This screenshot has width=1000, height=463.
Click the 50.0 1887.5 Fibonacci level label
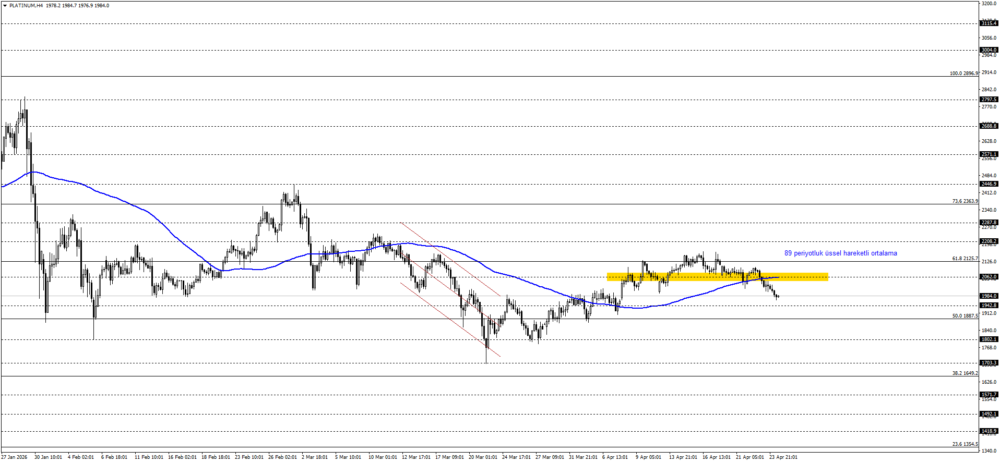coord(965,316)
